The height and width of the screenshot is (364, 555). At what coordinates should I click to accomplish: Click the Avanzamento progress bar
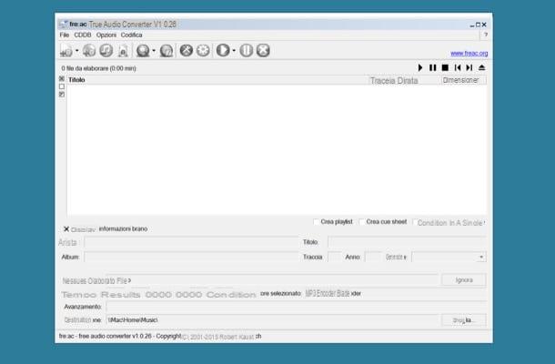[x=297, y=307]
